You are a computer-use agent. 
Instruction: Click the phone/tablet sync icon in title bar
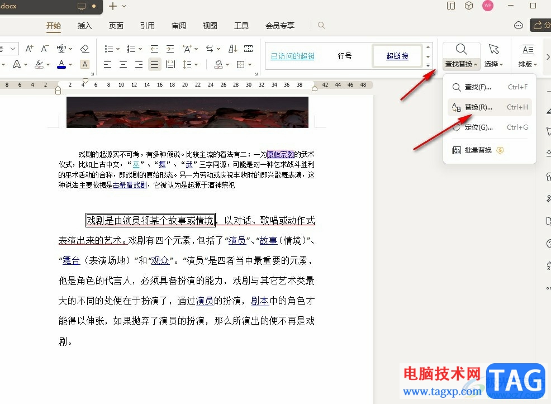coord(451,6)
